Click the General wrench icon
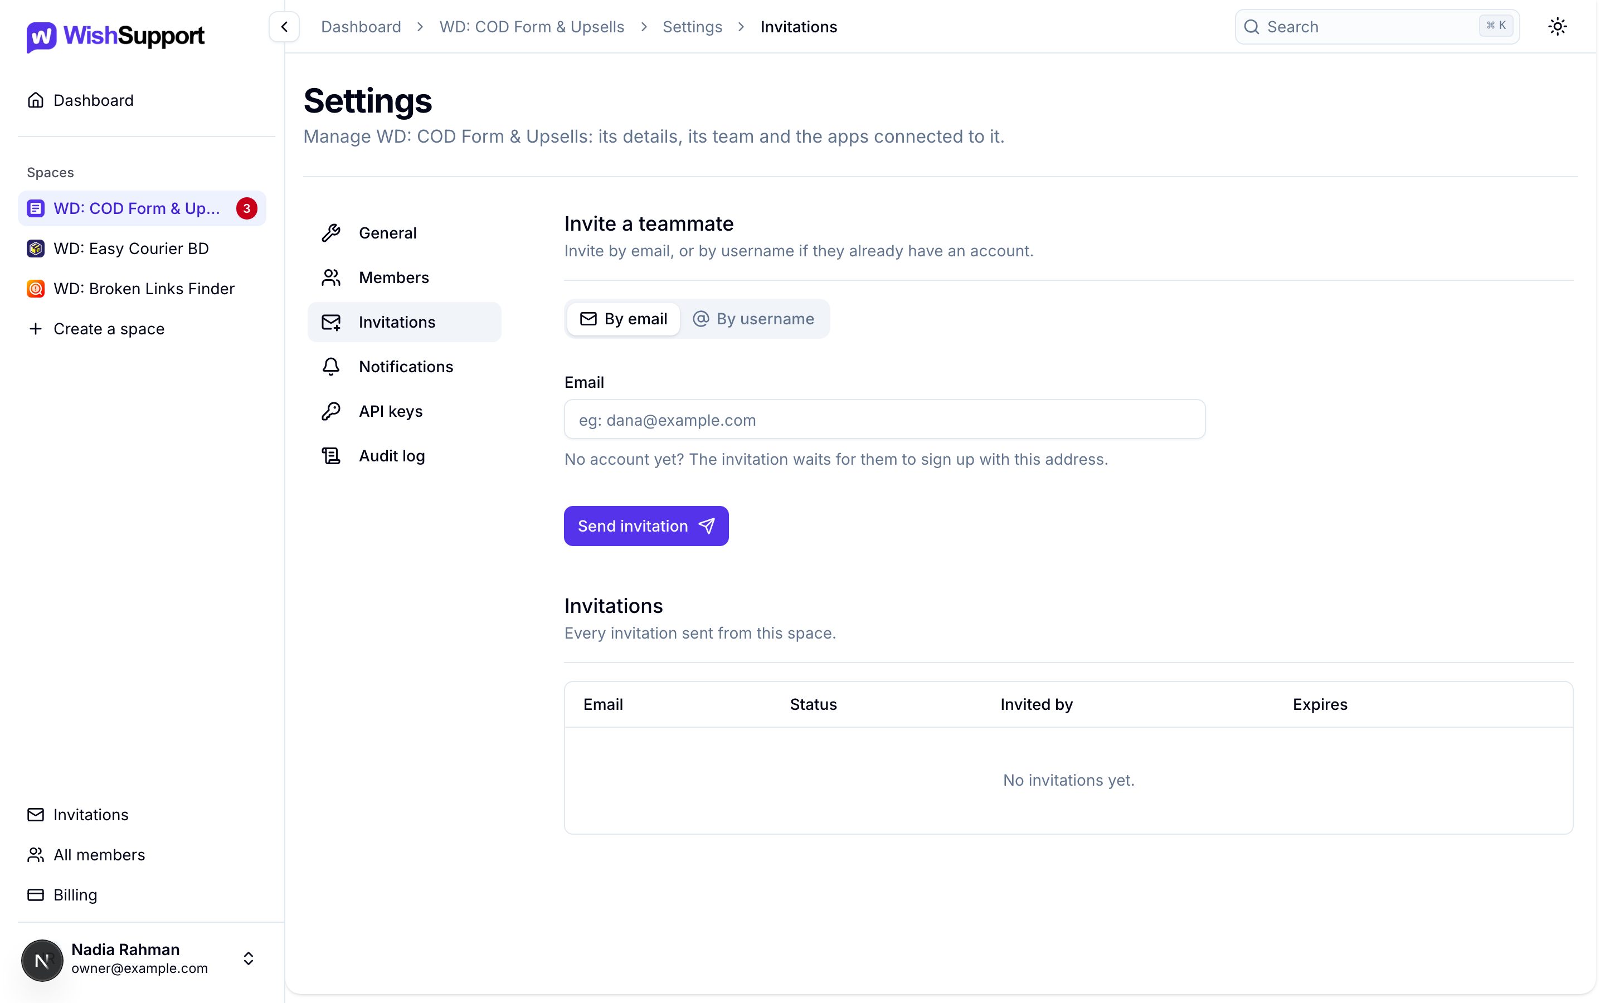Screen dimensions: 1605x1003 point(331,233)
